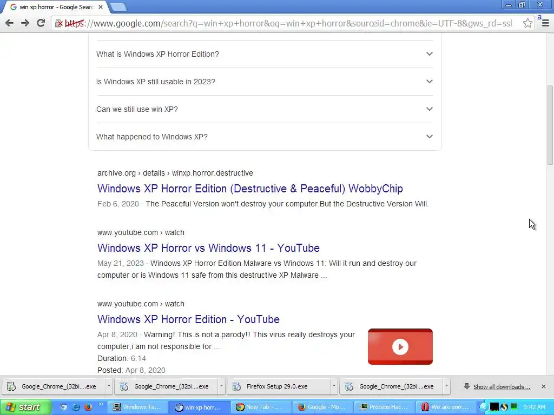Switch to Windows Task Manager taskbar button
The image size is (554, 415).
(x=137, y=407)
